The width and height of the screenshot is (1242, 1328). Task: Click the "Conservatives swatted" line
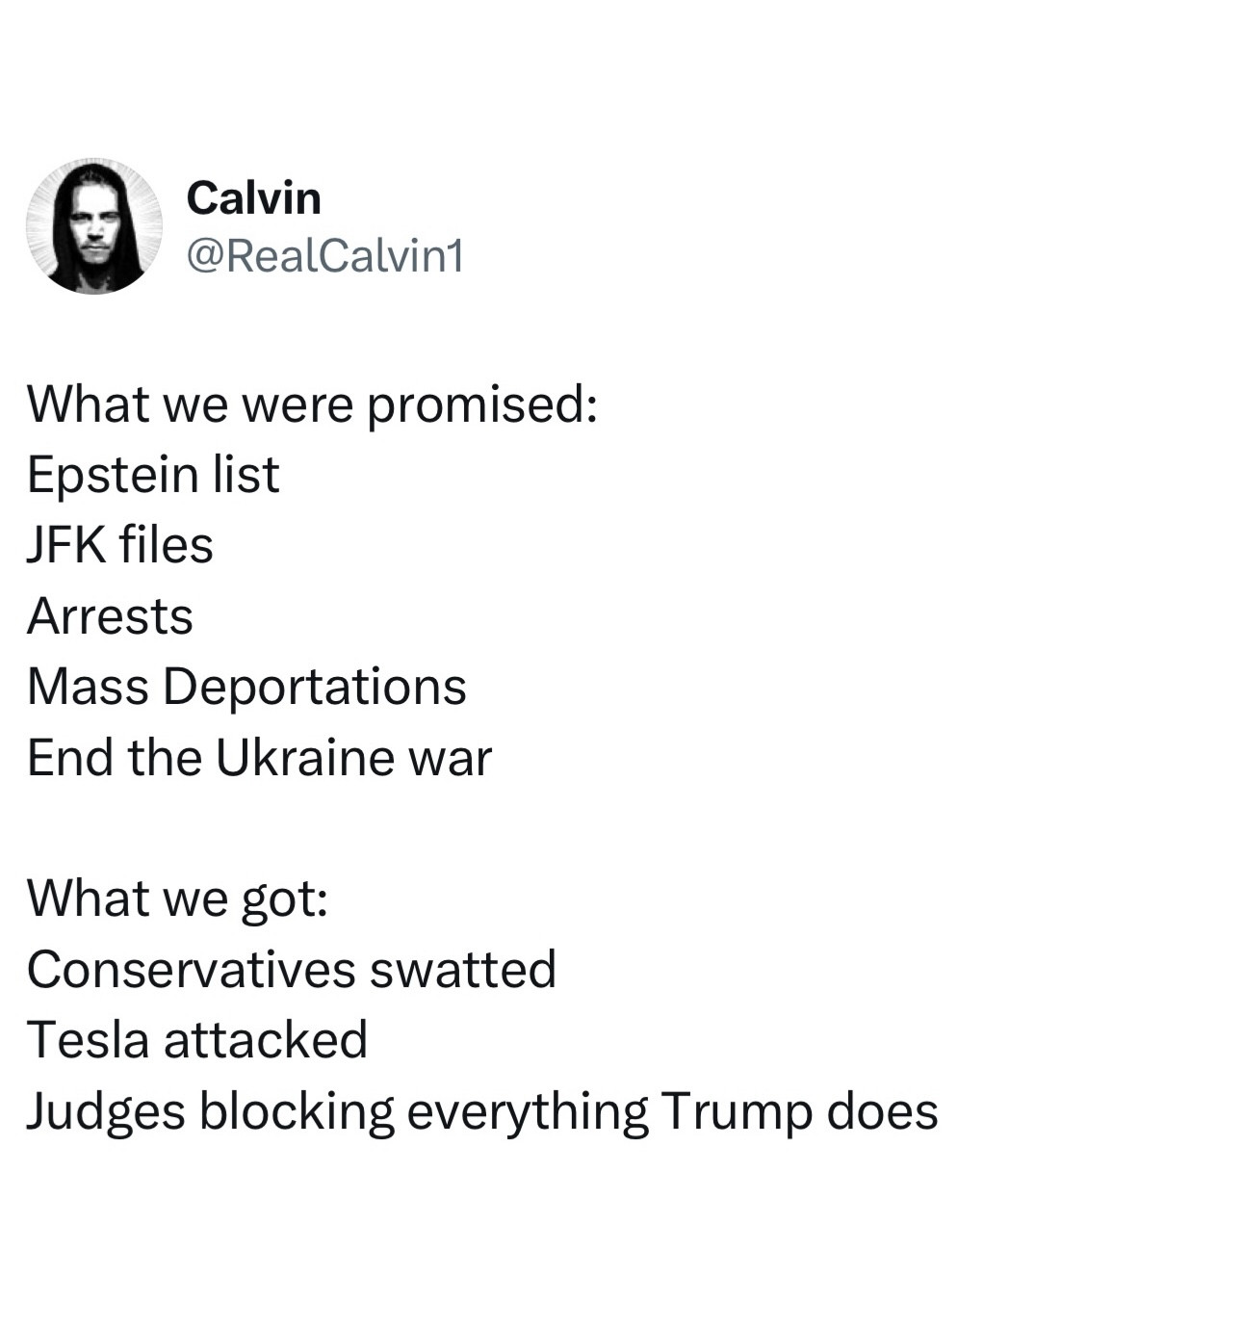coord(292,969)
